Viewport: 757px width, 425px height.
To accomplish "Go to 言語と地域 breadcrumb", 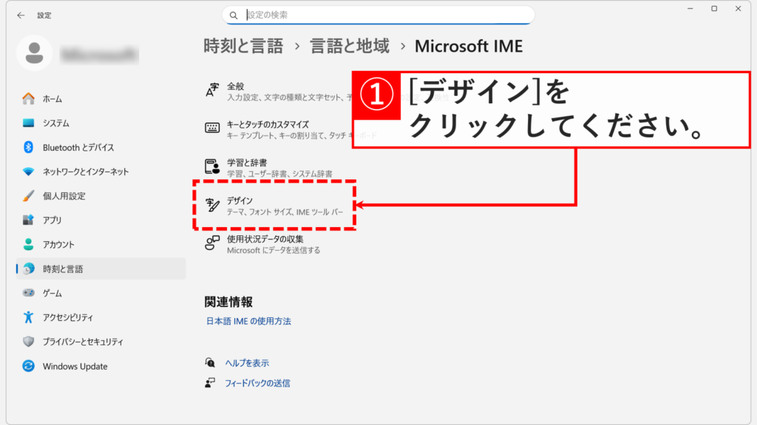I will coord(350,46).
